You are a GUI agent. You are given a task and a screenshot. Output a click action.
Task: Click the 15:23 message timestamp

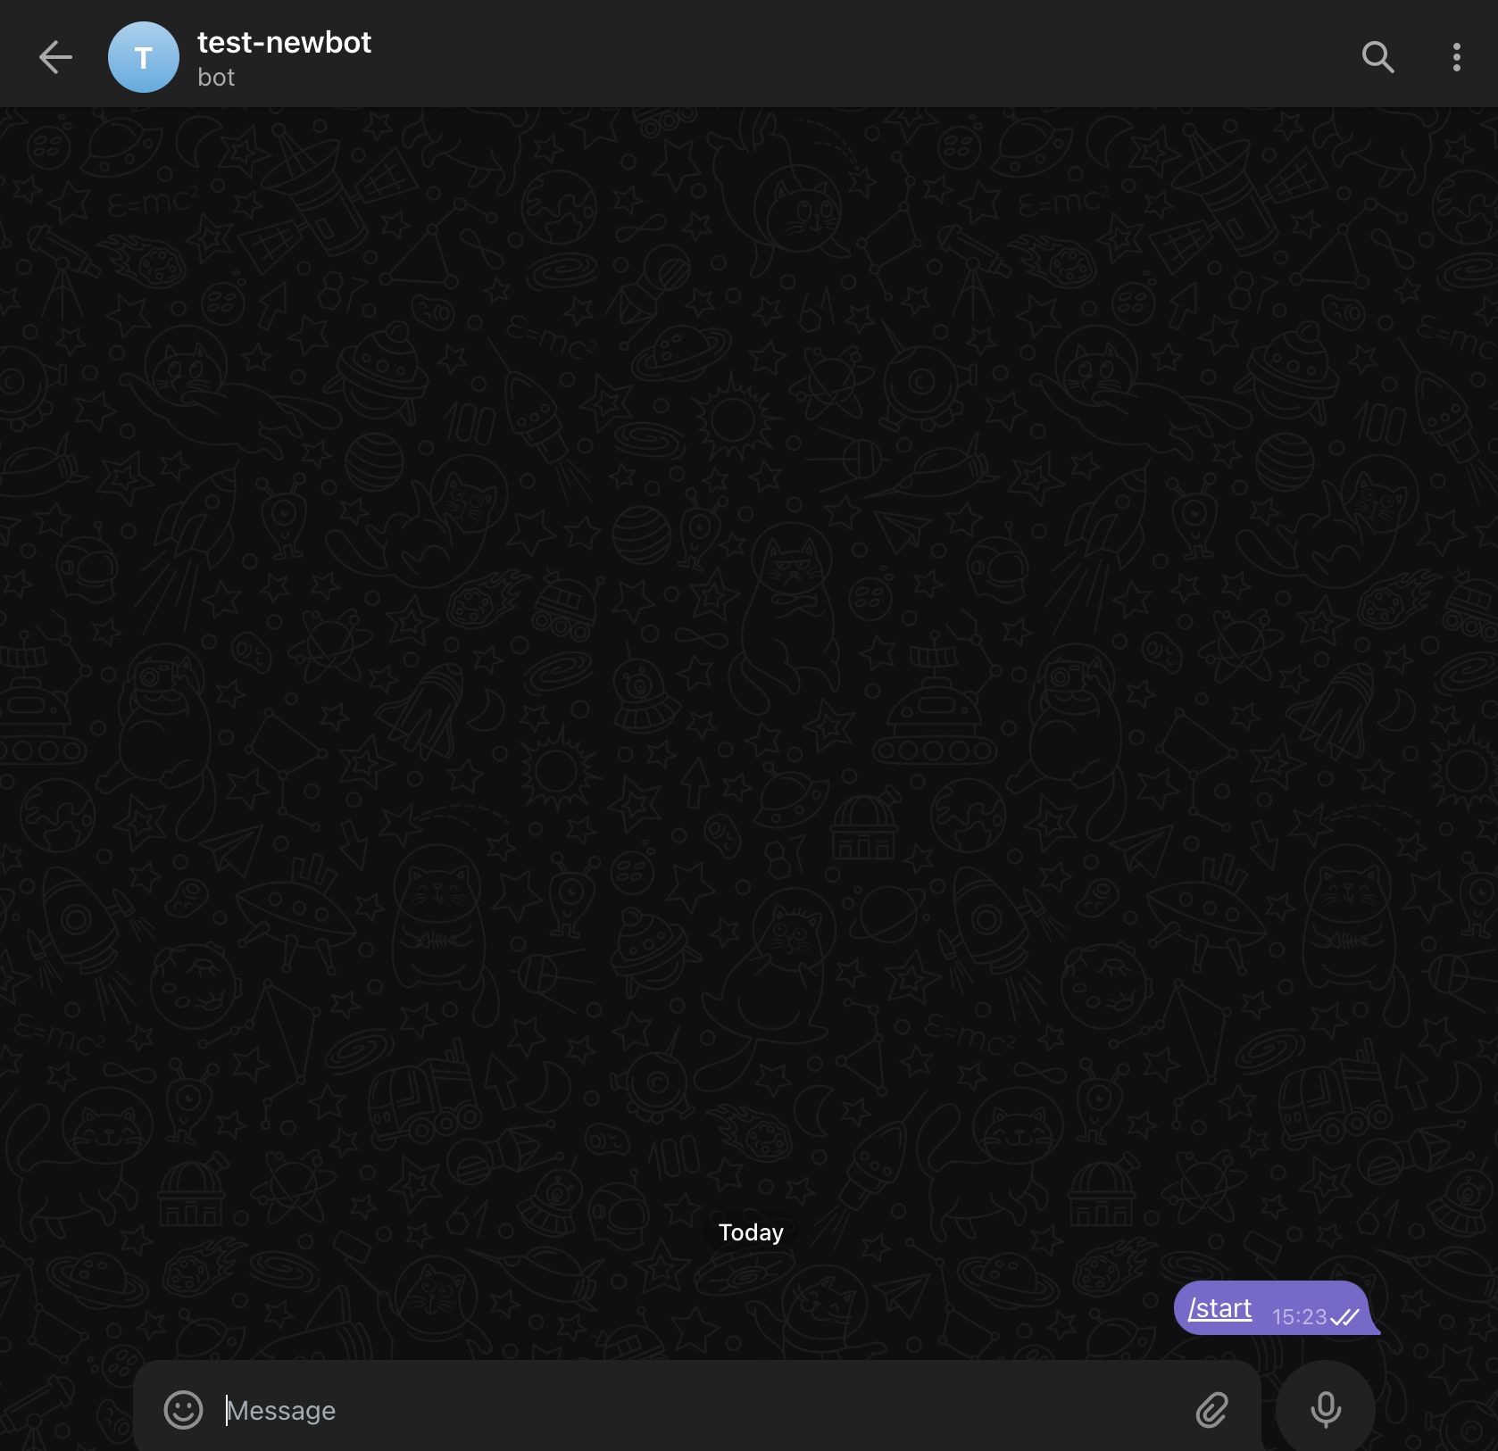pyautogui.click(x=1298, y=1317)
